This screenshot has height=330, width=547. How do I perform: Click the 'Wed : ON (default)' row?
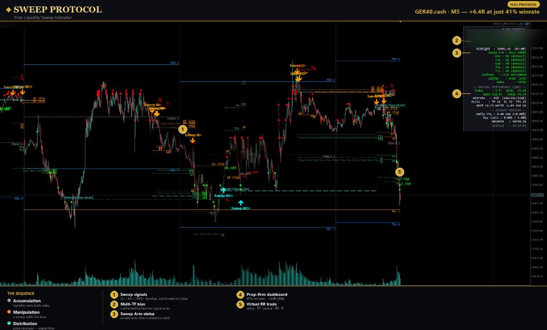511,64
